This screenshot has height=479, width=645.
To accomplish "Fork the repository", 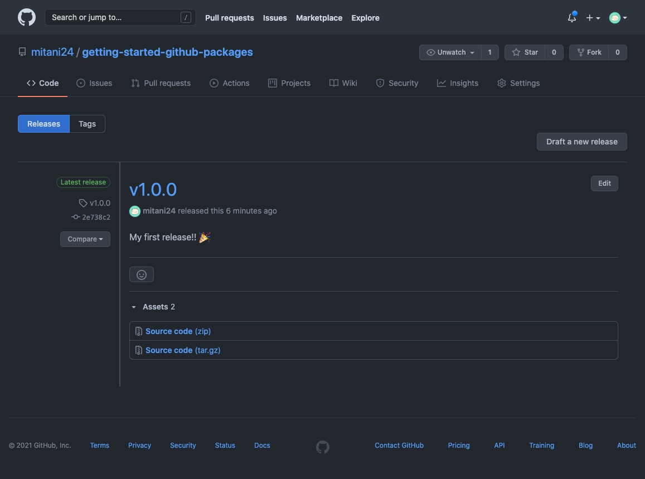I will (x=589, y=52).
